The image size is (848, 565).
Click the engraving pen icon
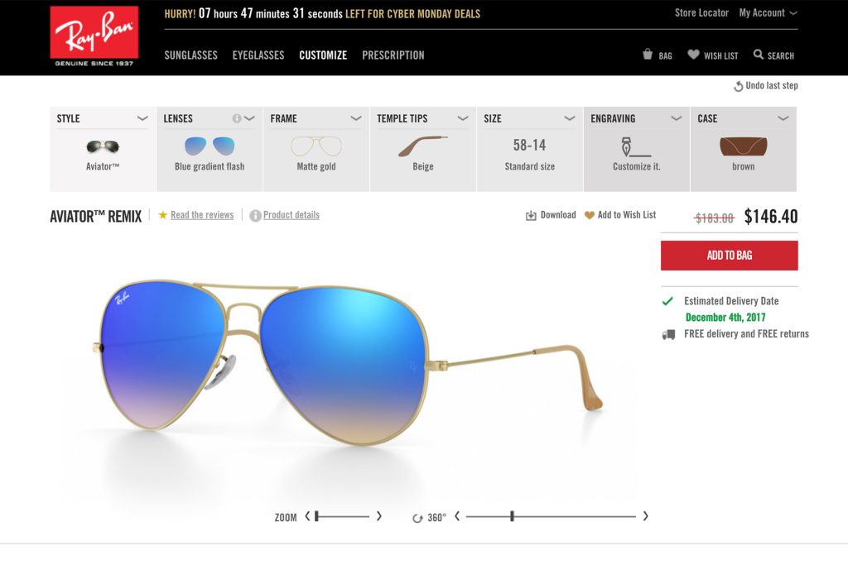tap(636, 146)
